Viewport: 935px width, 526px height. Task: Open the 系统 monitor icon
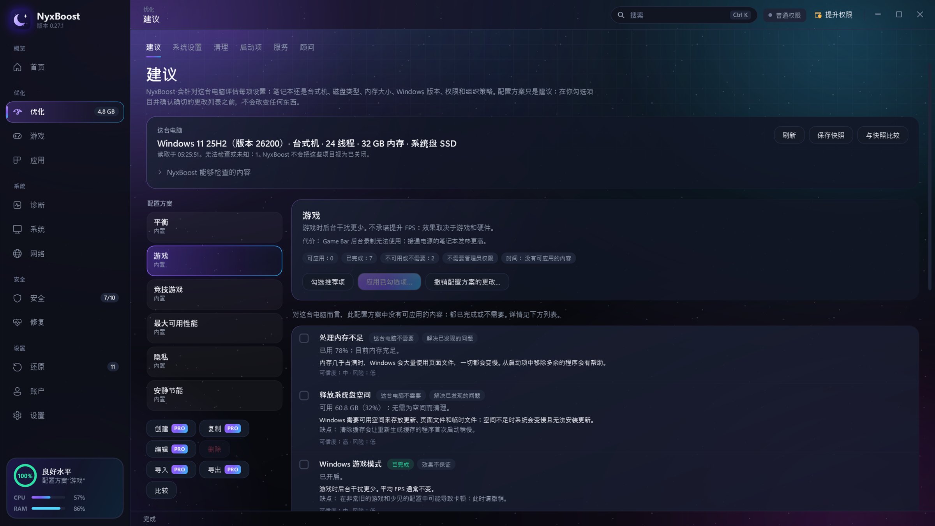point(17,229)
